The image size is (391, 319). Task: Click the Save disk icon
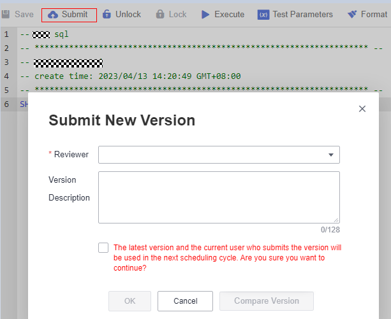click(x=6, y=15)
